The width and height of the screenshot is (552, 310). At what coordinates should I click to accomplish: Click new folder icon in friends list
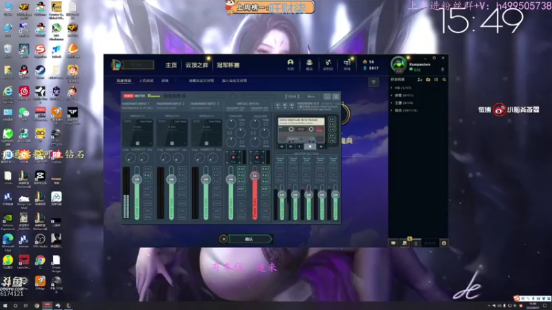pyautogui.click(x=428, y=80)
